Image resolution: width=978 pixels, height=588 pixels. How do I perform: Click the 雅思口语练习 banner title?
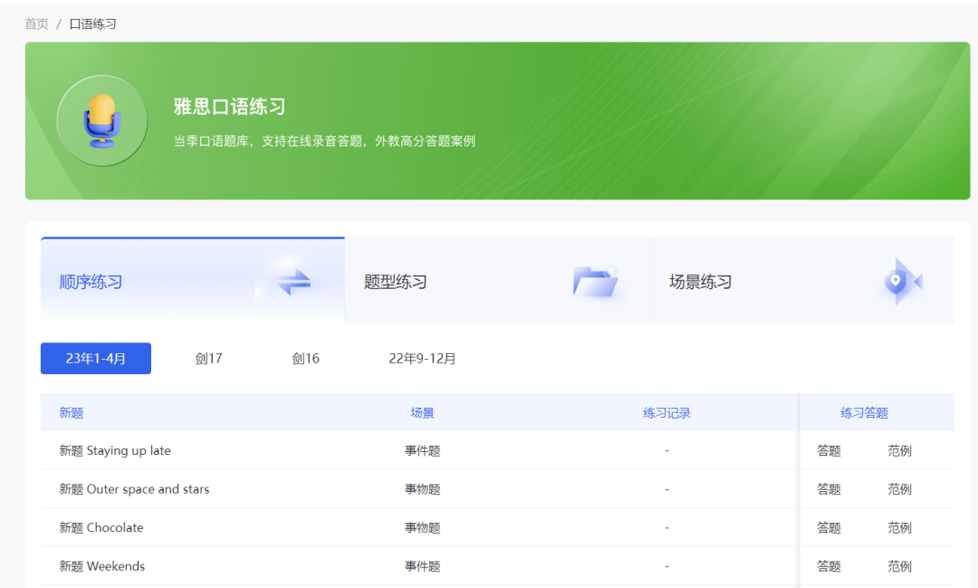229,107
